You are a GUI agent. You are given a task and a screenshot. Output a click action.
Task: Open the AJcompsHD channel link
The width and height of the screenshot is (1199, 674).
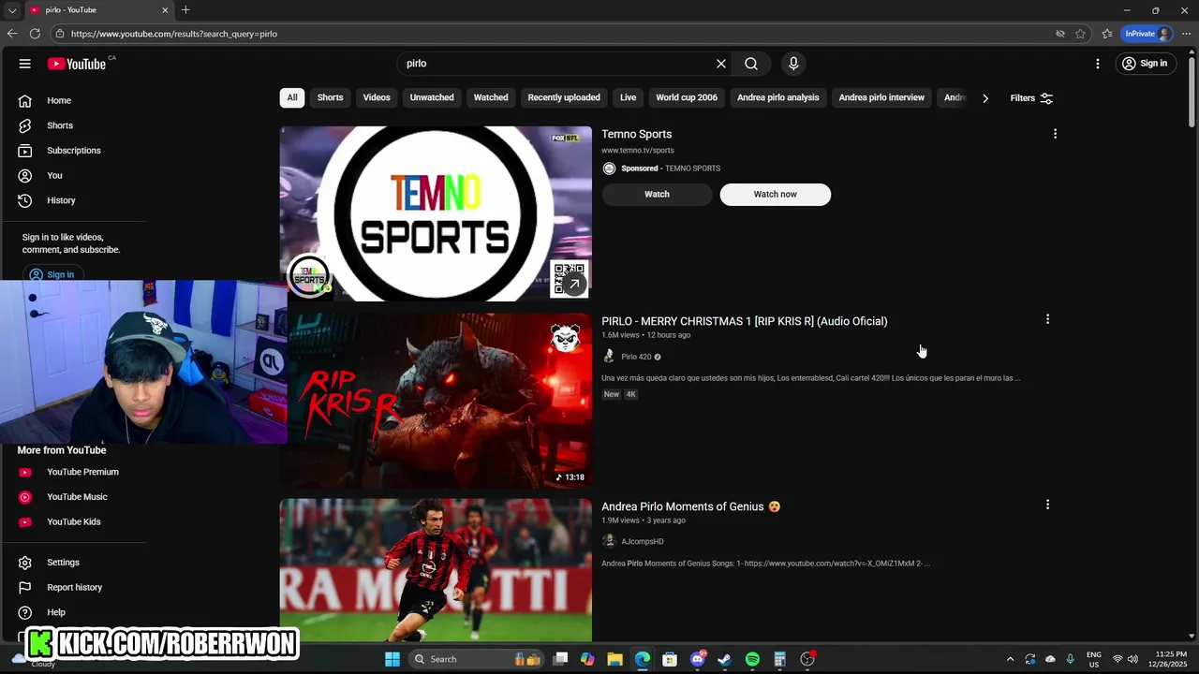(643, 542)
